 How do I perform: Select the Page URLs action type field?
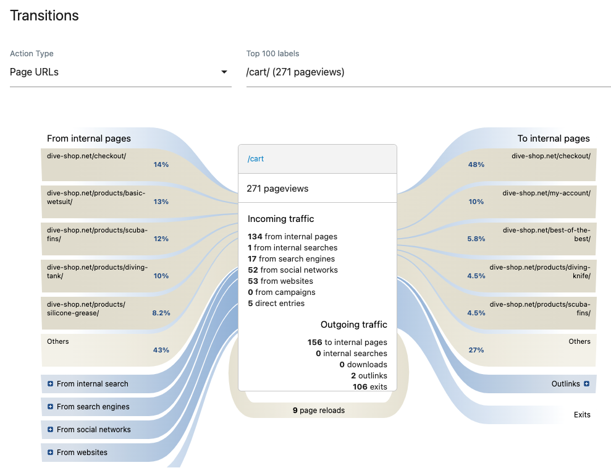point(111,72)
